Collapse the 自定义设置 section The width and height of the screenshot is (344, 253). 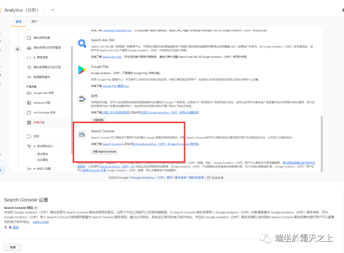34,169
